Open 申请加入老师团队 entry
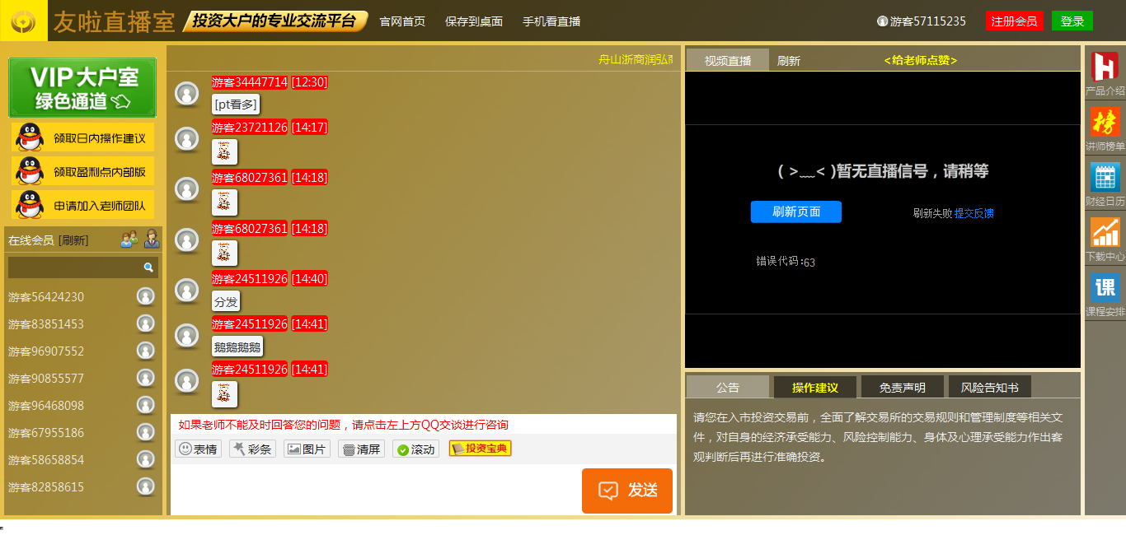The height and width of the screenshot is (535, 1126). 82,204
